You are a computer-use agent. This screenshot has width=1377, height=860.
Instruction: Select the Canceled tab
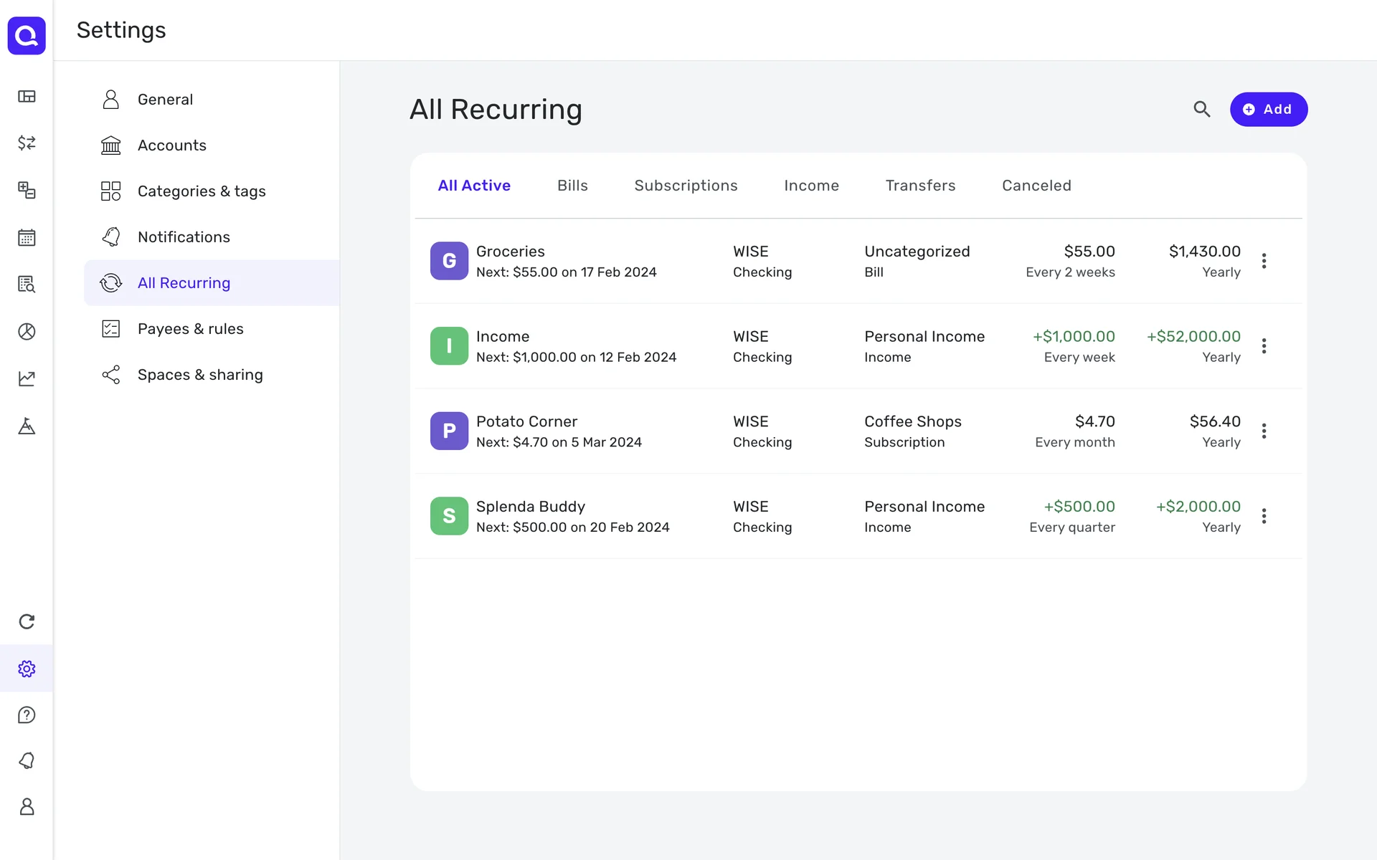(x=1036, y=186)
